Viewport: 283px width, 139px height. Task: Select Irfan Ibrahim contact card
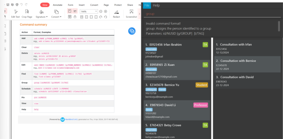click(177, 50)
